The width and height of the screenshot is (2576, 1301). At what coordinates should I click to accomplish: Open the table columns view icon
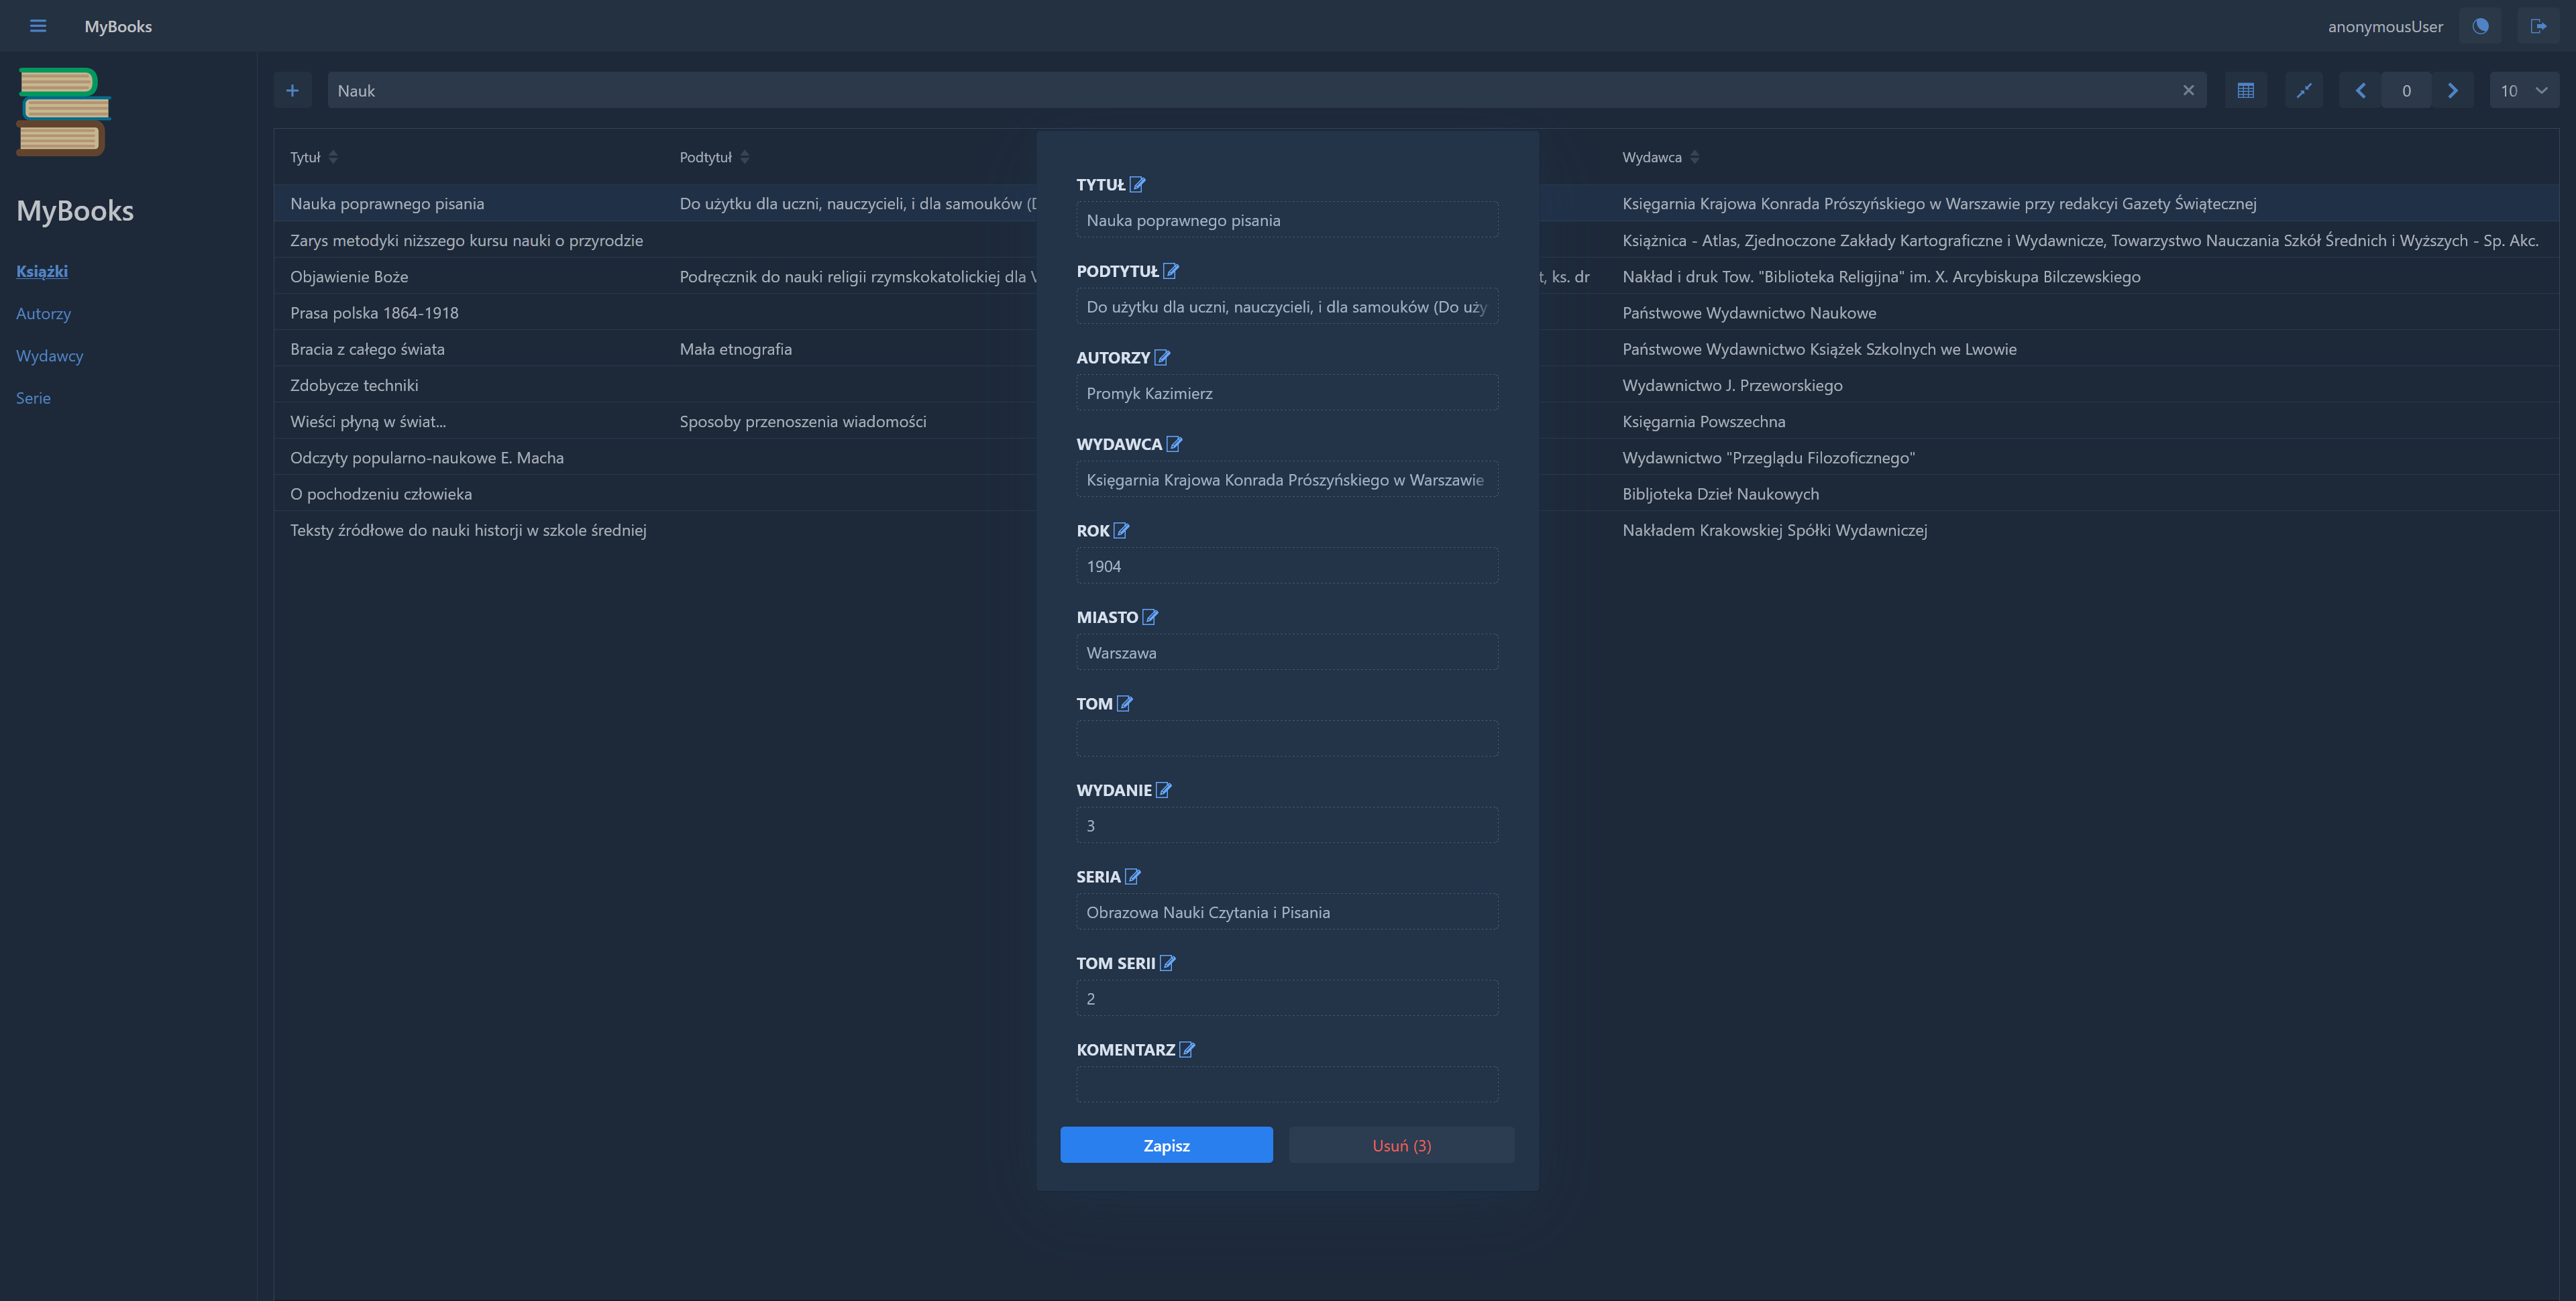[2245, 90]
